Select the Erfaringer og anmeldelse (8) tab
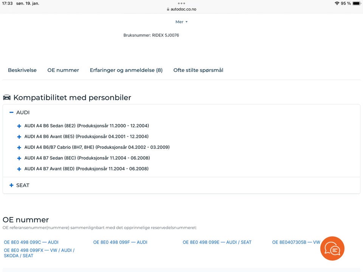Image resolution: width=363 pixels, height=272 pixels. (126, 70)
